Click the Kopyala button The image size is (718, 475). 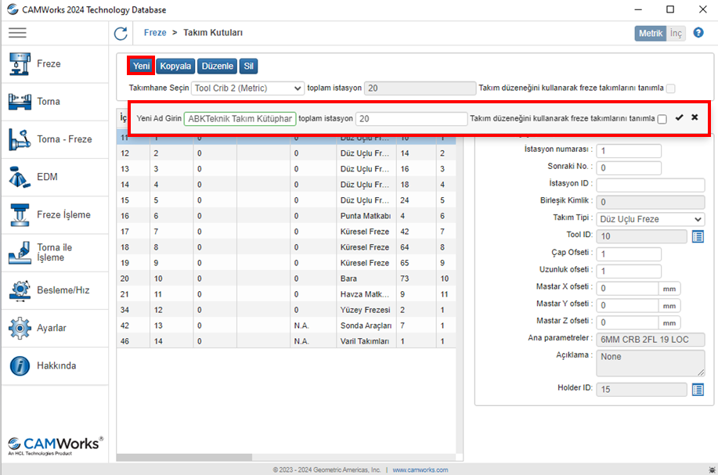pyautogui.click(x=175, y=67)
